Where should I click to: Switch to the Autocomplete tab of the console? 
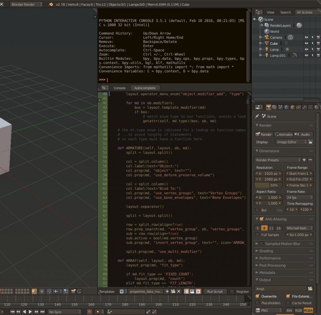pos(145,88)
